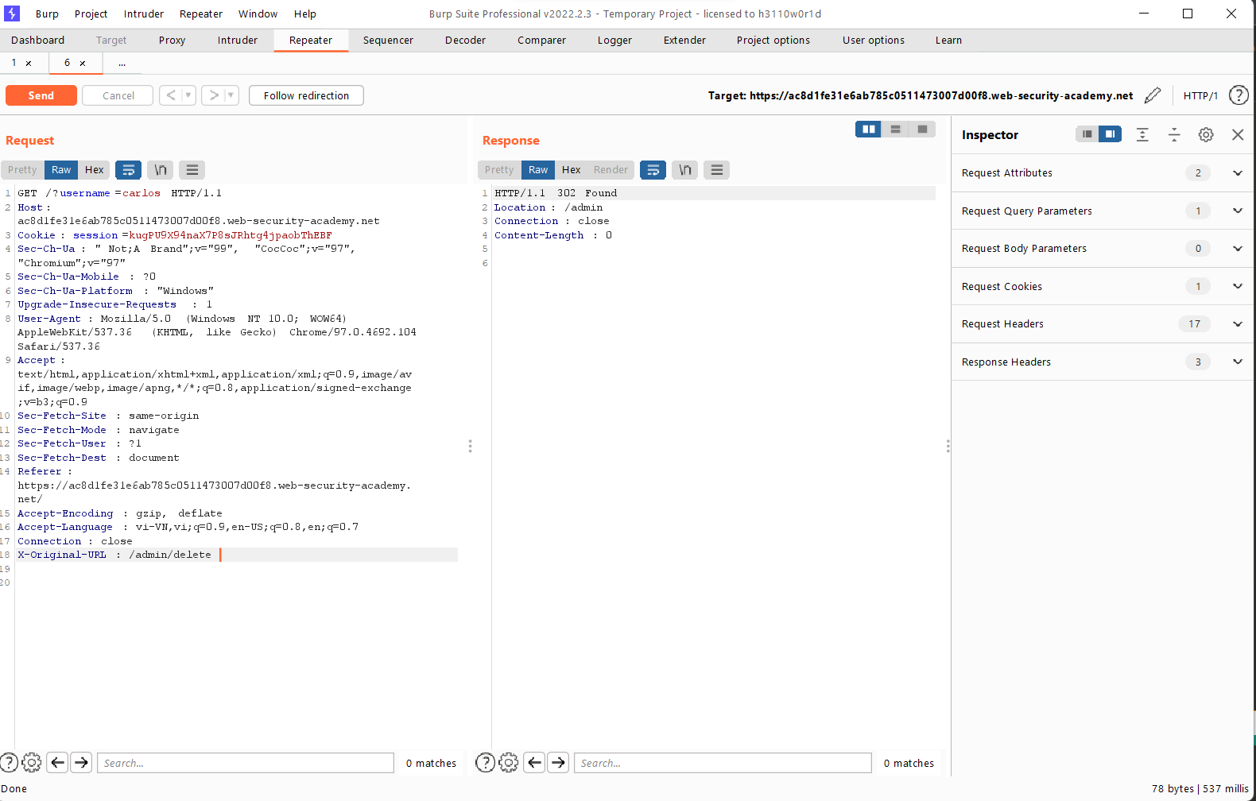Switch to the Proxy tab
This screenshot has width=1256, height=801.
tap(172, 41)
